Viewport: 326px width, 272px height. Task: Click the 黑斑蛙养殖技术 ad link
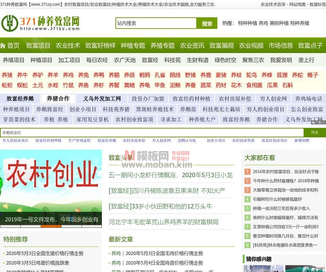point(155,109)
